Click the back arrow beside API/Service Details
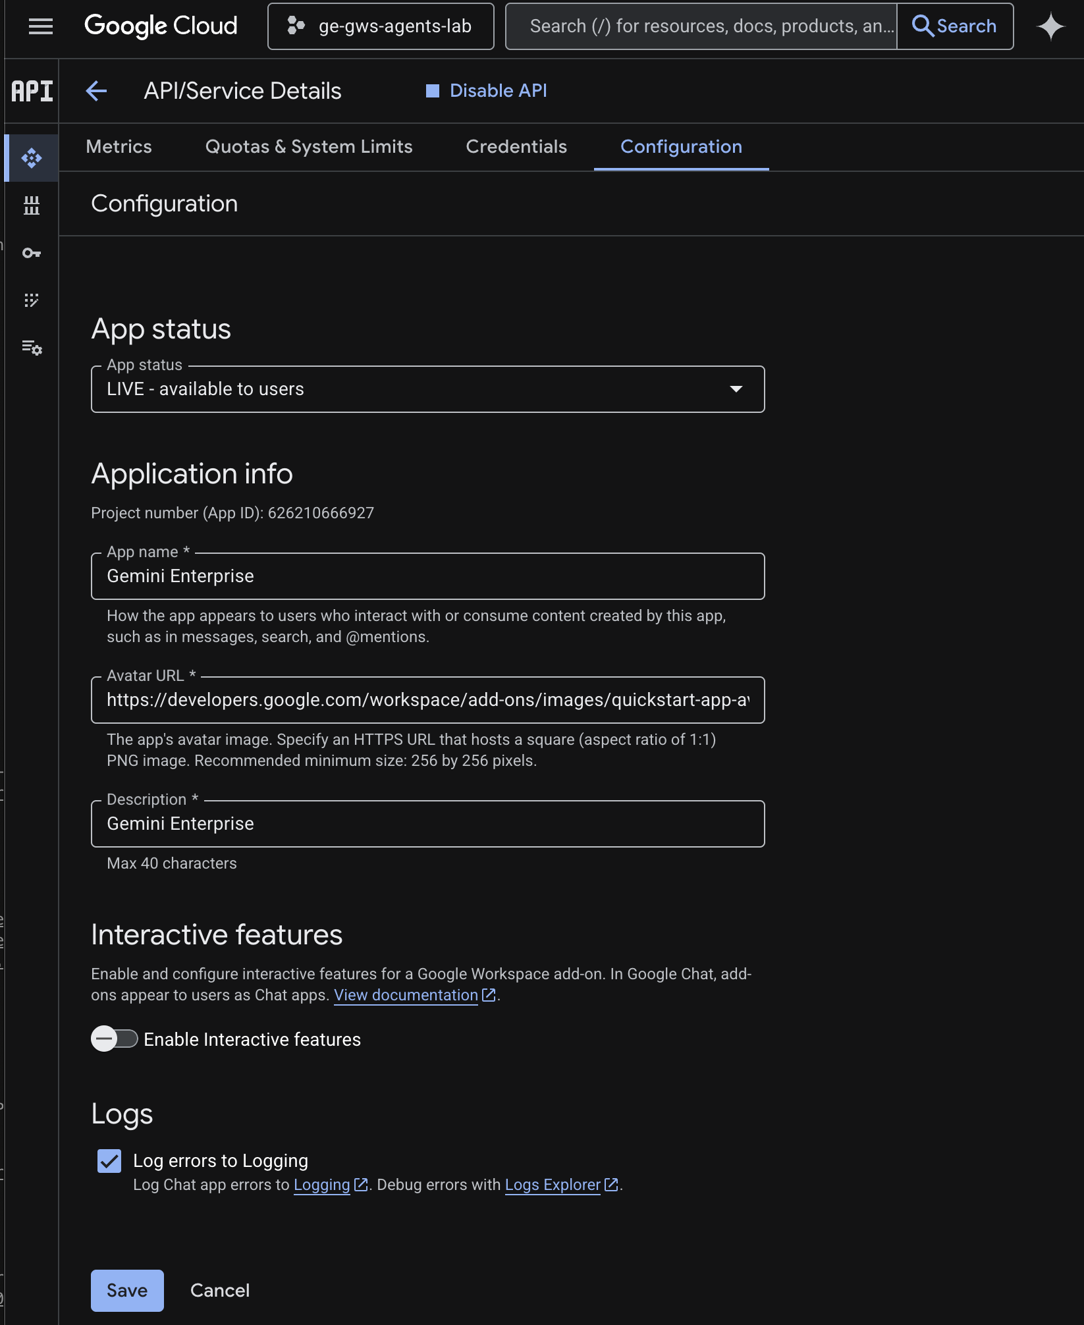This screenshot has width=1084, height=1325. pos(96,91)
